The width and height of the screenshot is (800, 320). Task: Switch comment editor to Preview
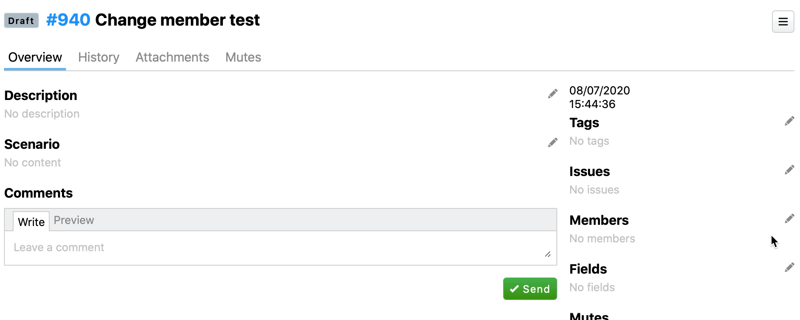[74, 220]
